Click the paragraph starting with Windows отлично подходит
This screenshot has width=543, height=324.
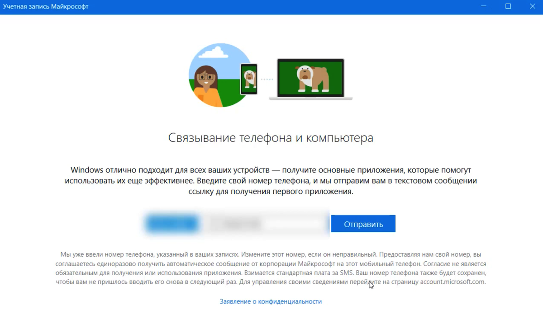(x=271, y=181)
